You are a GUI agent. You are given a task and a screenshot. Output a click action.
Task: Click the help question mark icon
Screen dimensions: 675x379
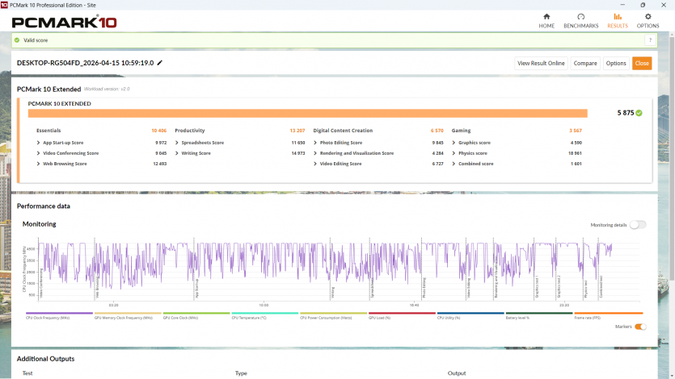[650, 40]
